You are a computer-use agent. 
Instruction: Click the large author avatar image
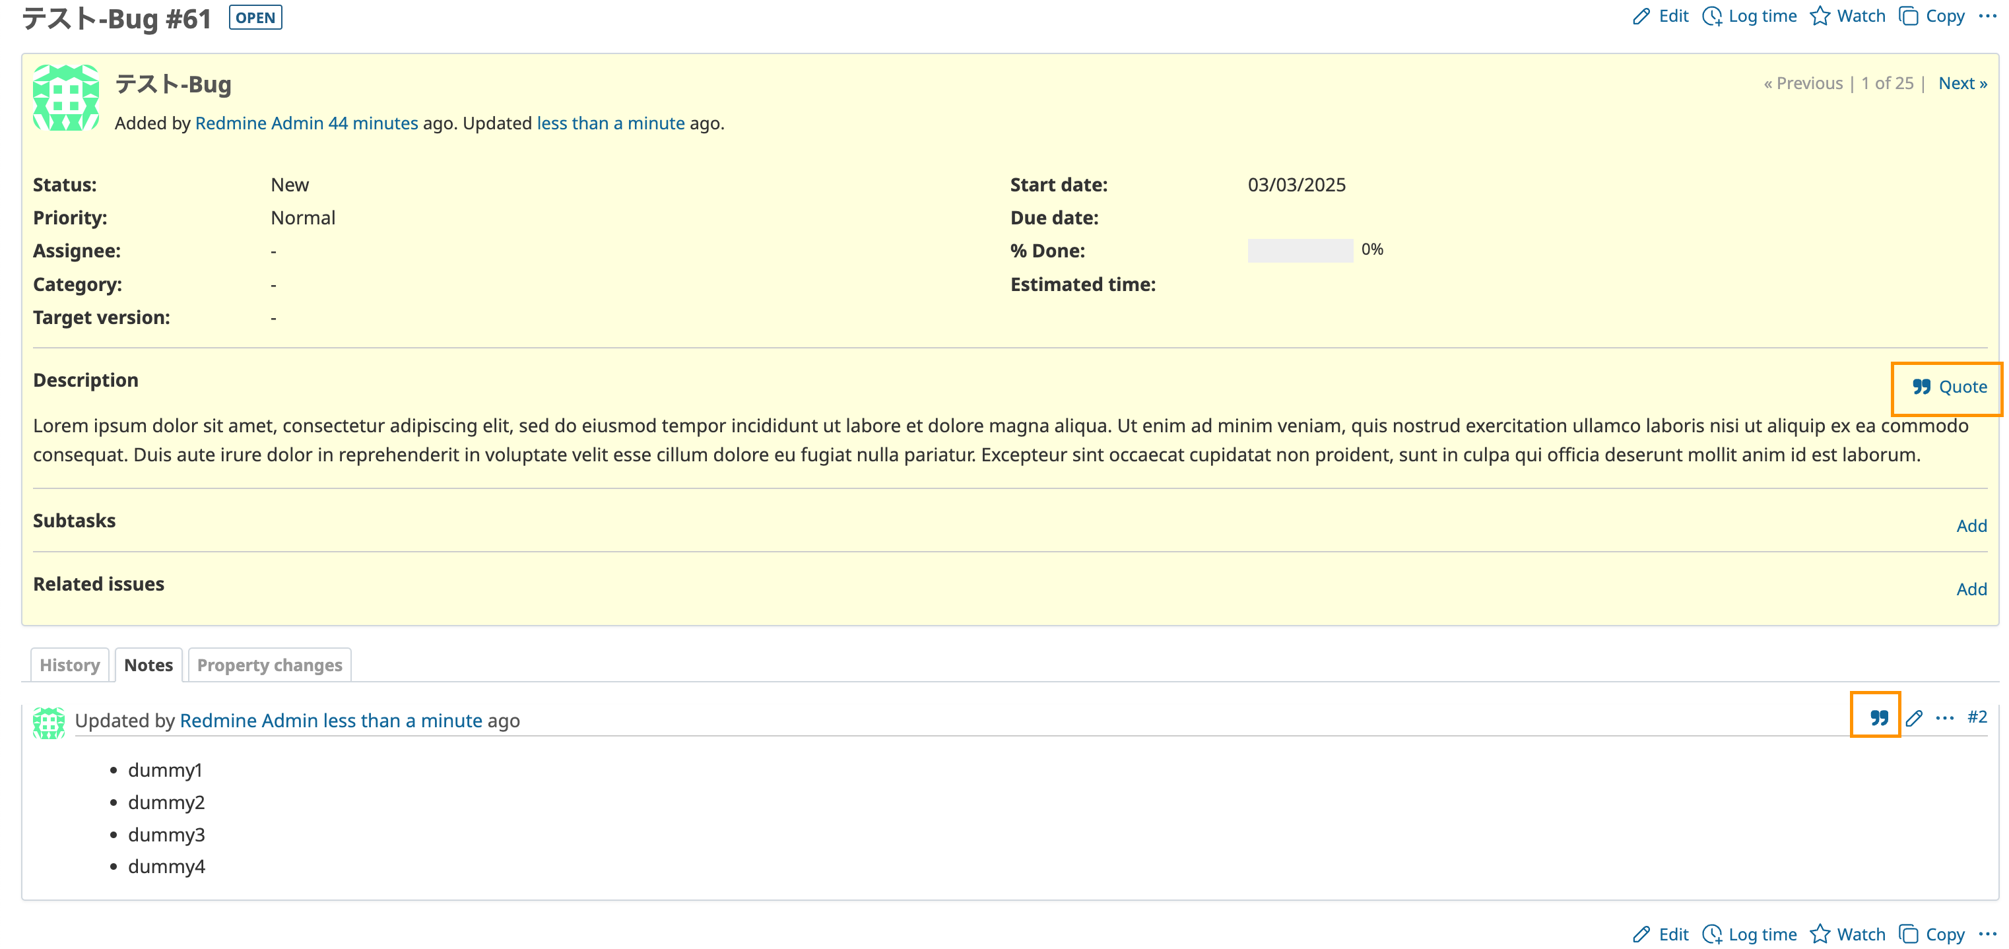[66, 98]
